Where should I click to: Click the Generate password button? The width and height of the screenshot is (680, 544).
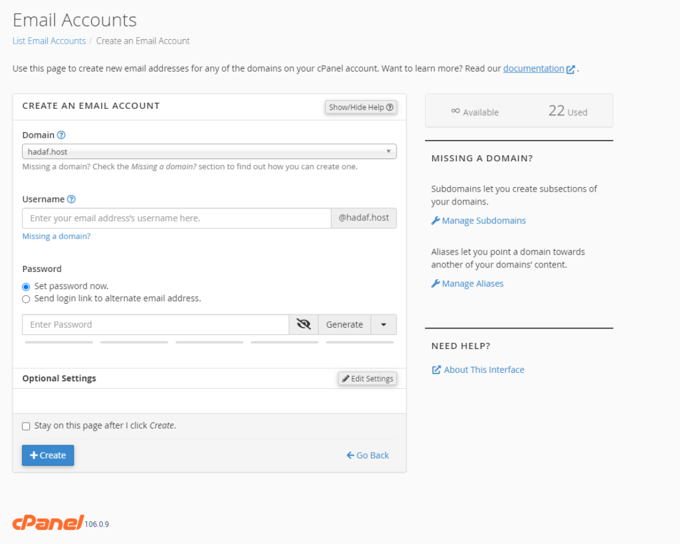click(x=345, y=324)
